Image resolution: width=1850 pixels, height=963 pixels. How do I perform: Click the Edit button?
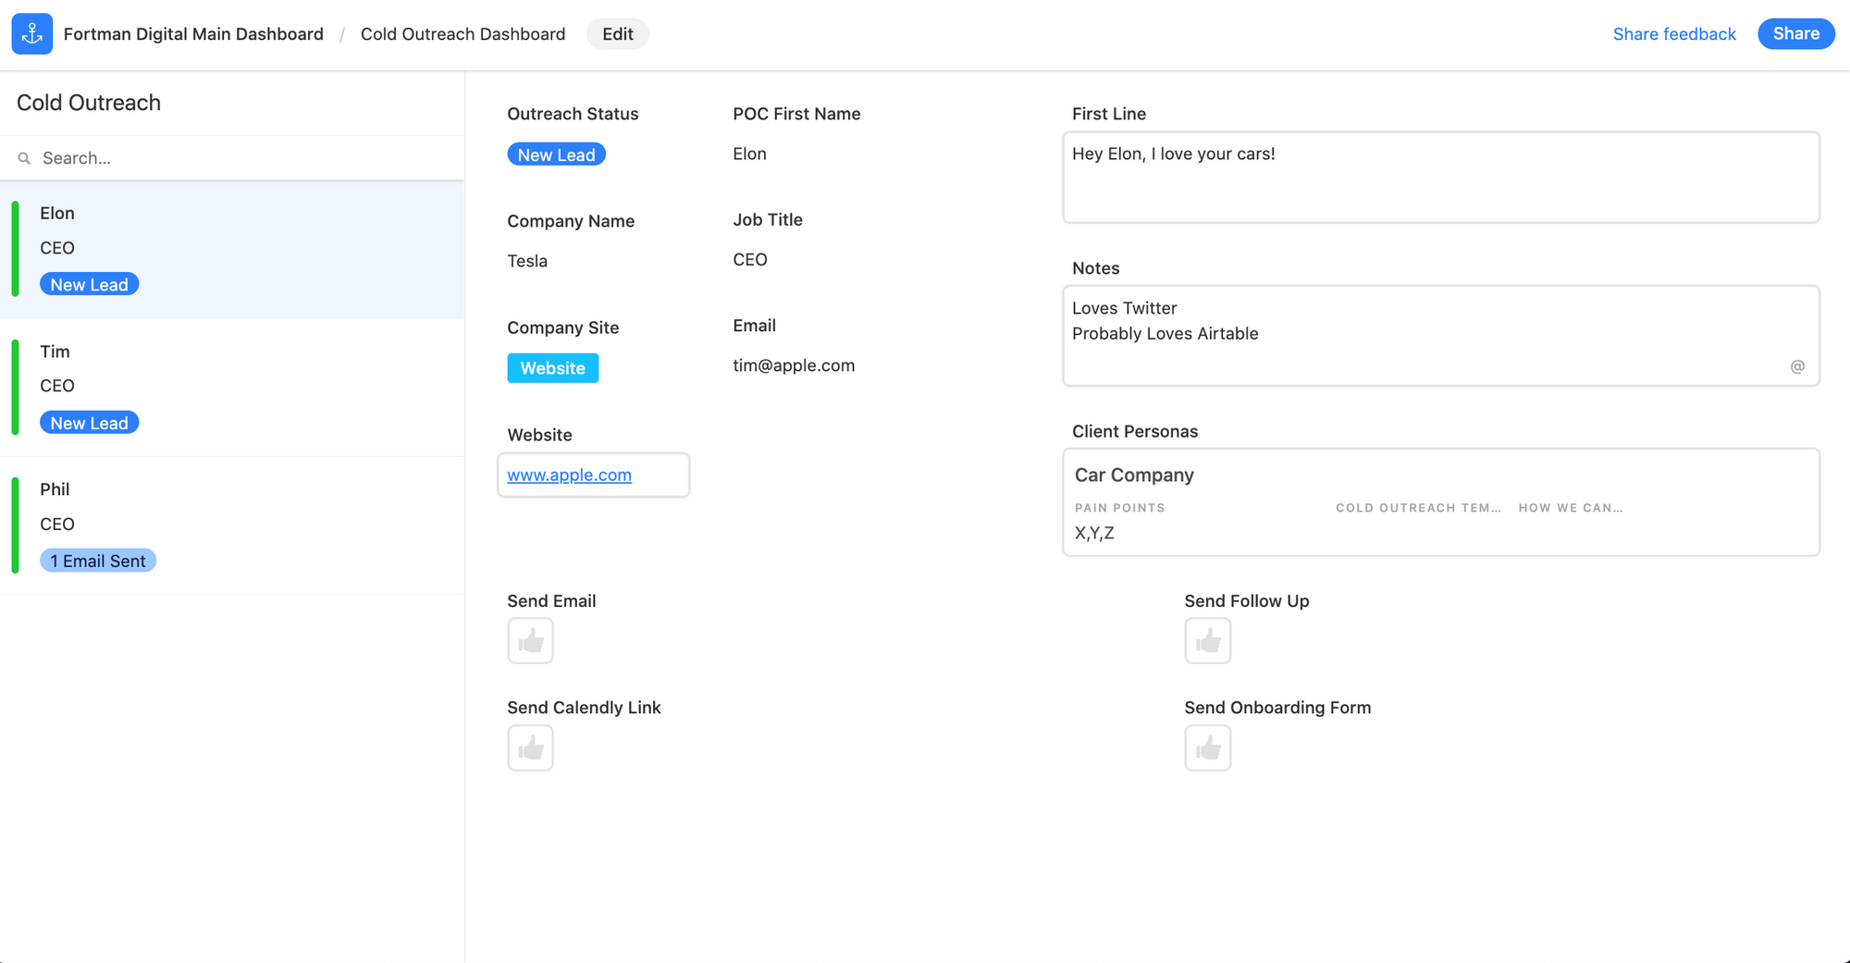pyautogui.click(x=618, y=34)
